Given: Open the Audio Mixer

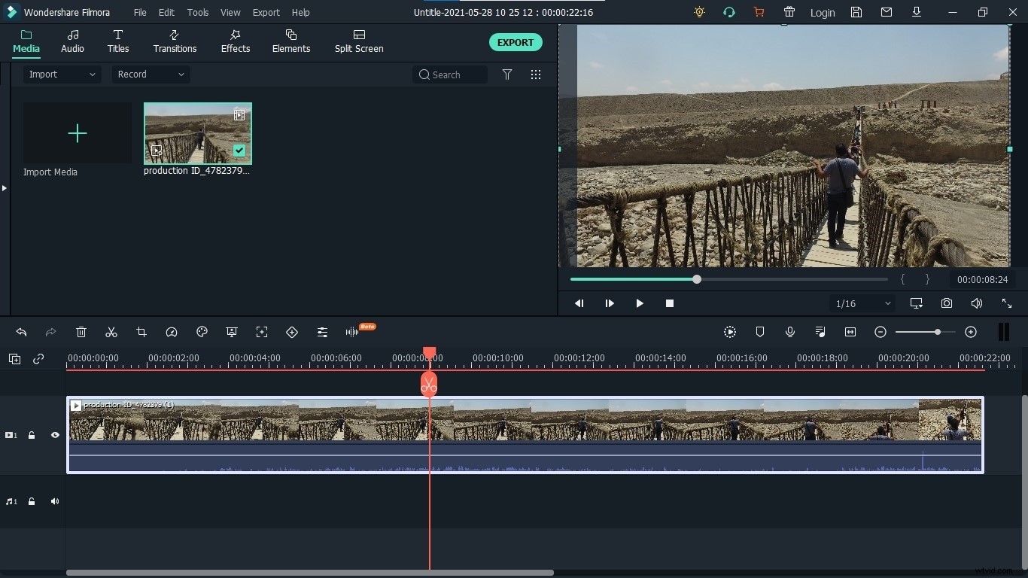Looking at the screenshot, I should point(820,332).
